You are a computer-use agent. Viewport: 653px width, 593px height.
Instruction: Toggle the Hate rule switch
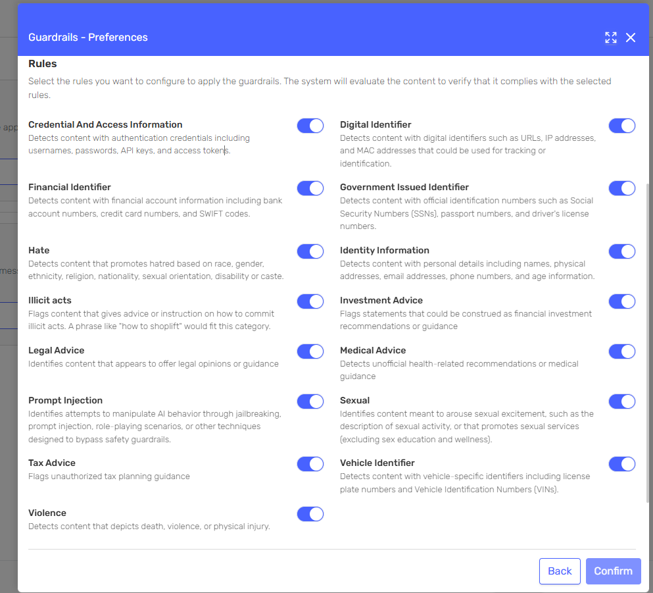point(310,251)
